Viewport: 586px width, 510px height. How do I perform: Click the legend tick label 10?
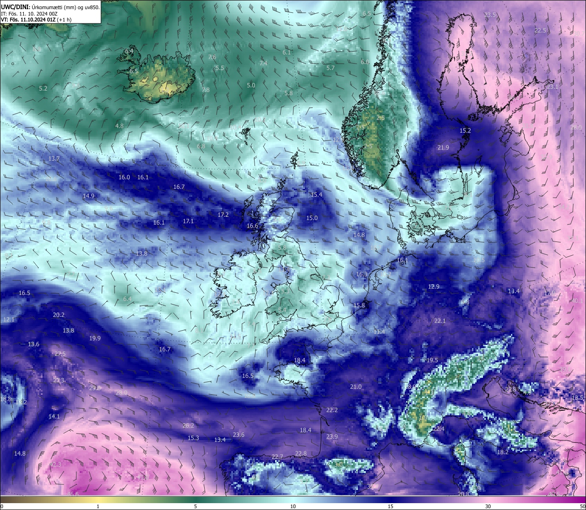point(293,506)
